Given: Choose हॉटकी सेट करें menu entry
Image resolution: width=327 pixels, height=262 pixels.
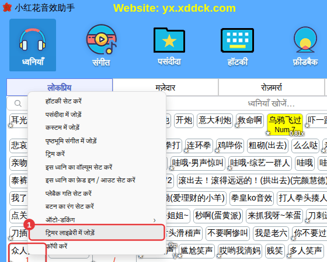Looking at the screenshot, I should [x=97, y=101].
